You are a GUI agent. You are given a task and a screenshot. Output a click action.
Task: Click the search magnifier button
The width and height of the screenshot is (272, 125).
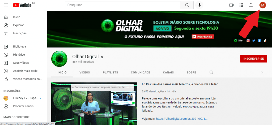[x=187, y=5]
